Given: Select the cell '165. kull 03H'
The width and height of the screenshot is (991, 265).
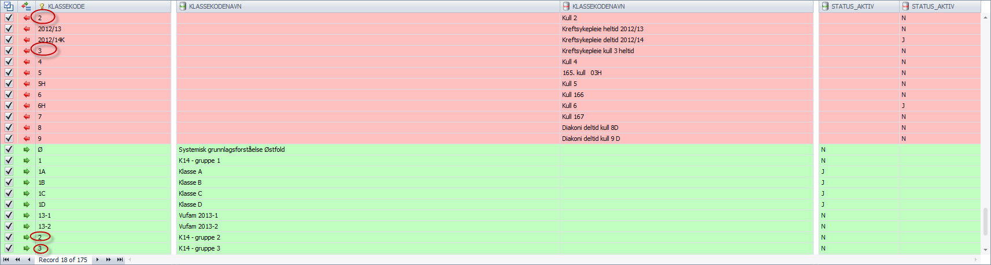Looking at the screenshot, I should 687,73.
